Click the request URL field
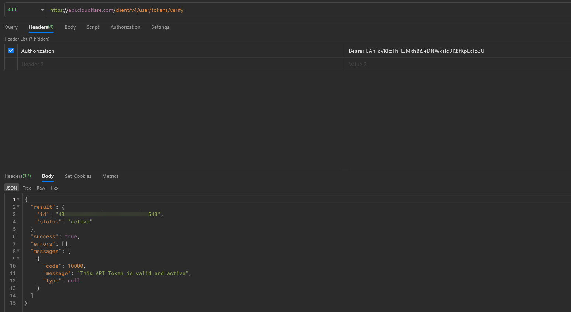Viewport: 571px width, 312px height. tap(295, 10)
